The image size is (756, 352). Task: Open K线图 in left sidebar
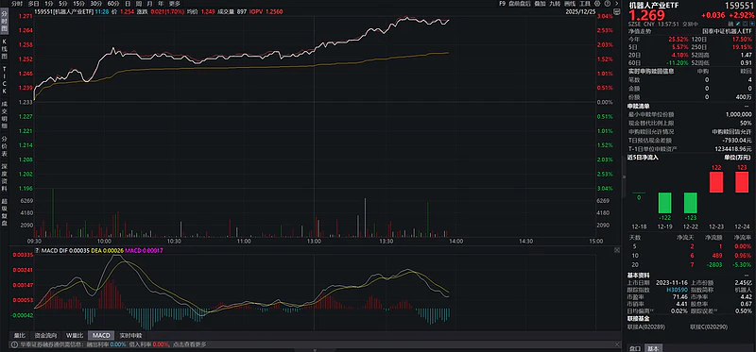point(5,49)
